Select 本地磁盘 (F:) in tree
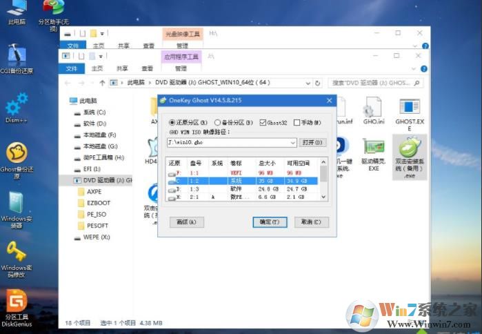Image resolution: width=482 pixels, height=334 pixels. tap(95, 135)
